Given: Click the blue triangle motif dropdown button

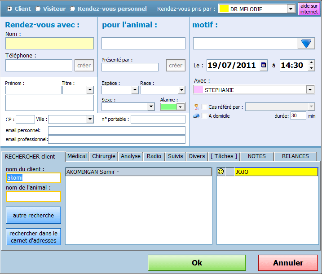Looking at the screenshot, I should click(x=306, y=43).
